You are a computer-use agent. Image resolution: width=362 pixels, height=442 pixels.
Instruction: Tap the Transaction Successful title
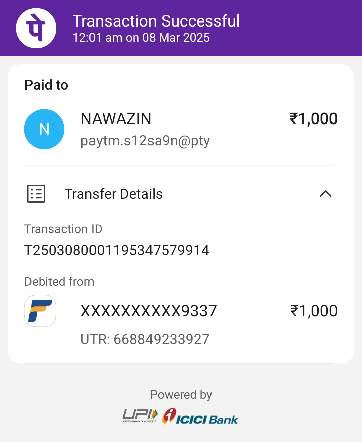point(156,21)
